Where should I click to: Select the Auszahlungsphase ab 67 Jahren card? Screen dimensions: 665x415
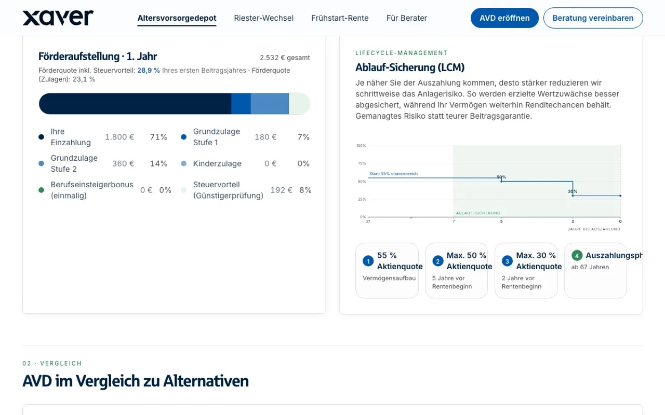point(596,270)
